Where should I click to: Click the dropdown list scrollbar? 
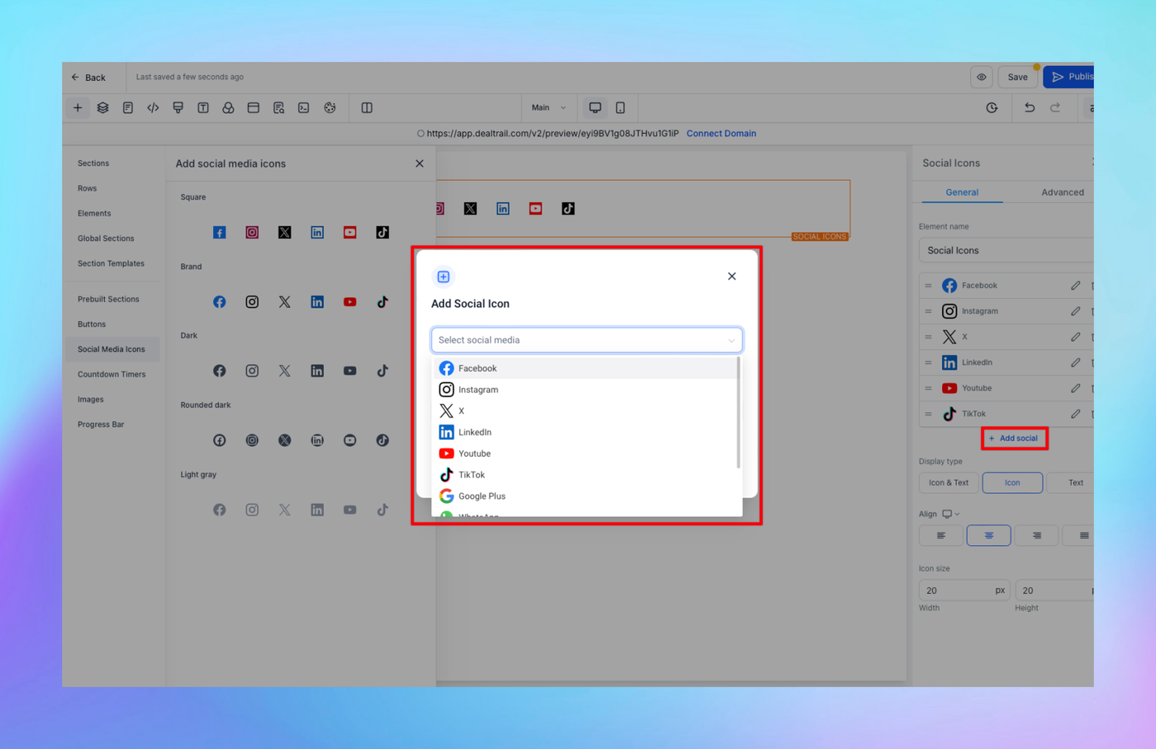point(738,412)
